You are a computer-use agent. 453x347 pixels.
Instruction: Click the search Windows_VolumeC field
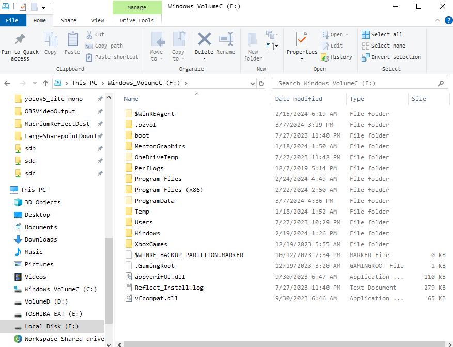tap(360, 83)
